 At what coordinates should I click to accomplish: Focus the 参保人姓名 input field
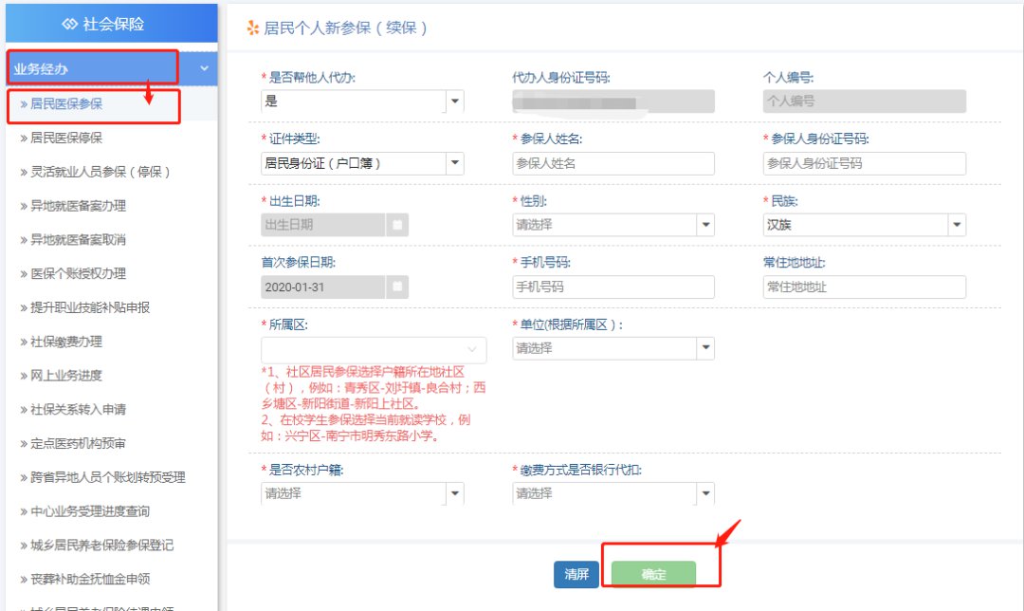pos(613,163)
